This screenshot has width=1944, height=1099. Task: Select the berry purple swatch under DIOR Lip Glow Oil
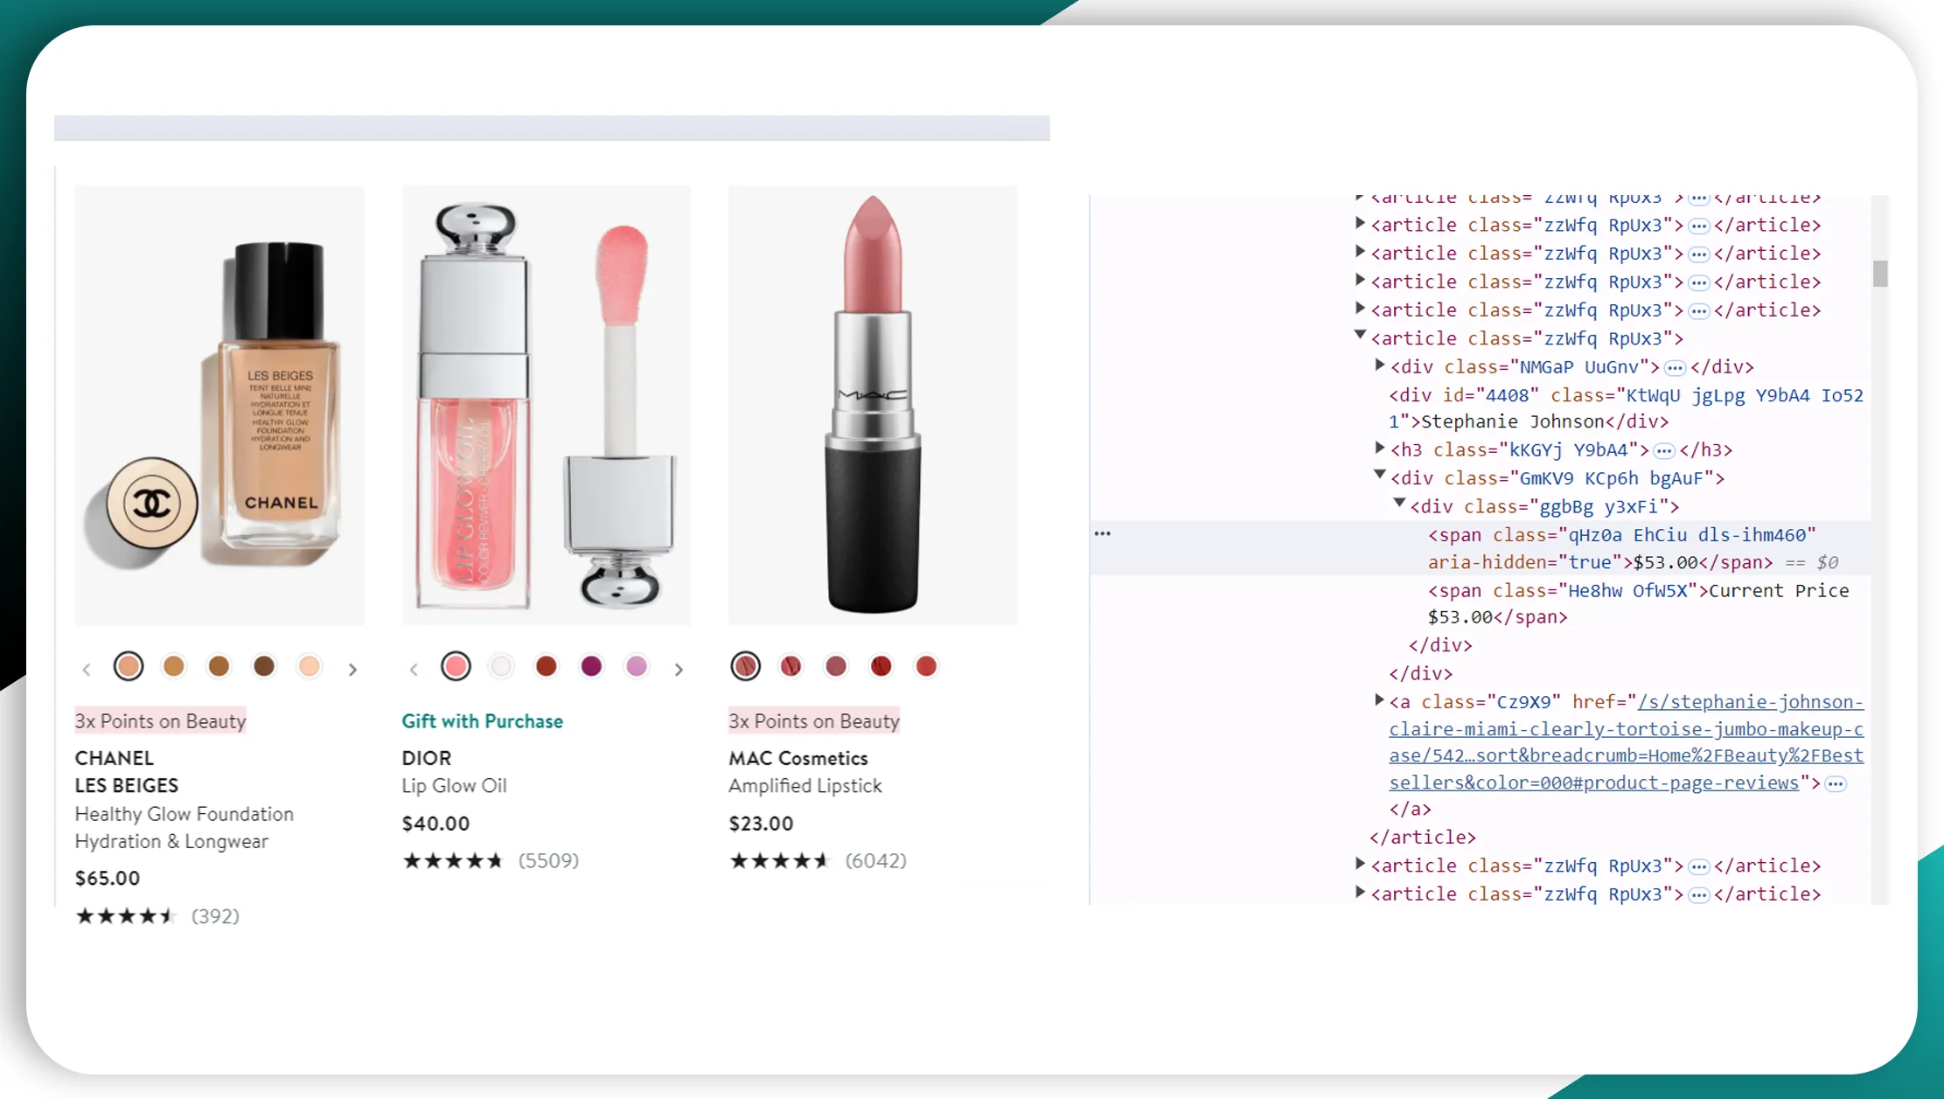coord(592,666)
